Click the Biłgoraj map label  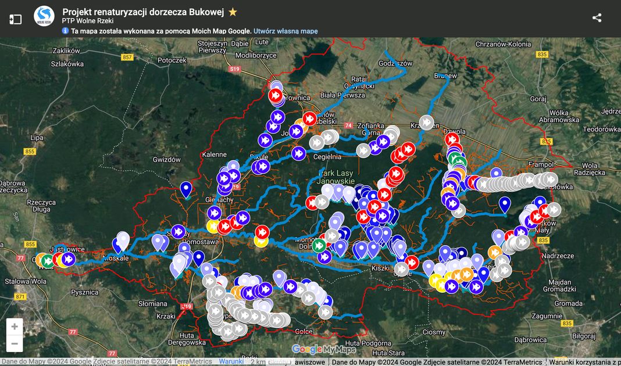(584, 336)
